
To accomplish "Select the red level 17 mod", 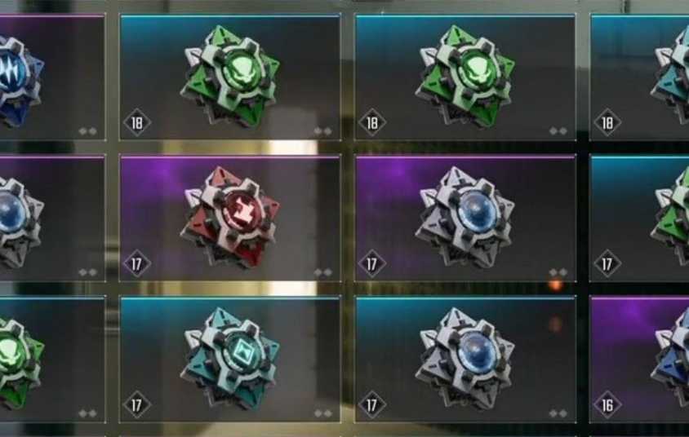I will coord(230,218).
